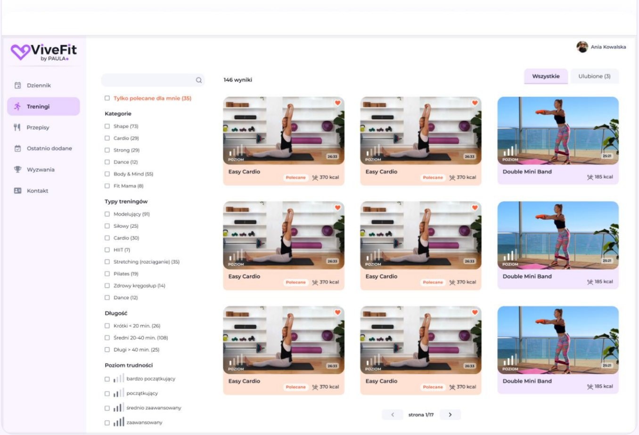Select the Strong (29) checkbox
Image resolution: width=639 pixels, height=435 pixels.
click(107, 150)
